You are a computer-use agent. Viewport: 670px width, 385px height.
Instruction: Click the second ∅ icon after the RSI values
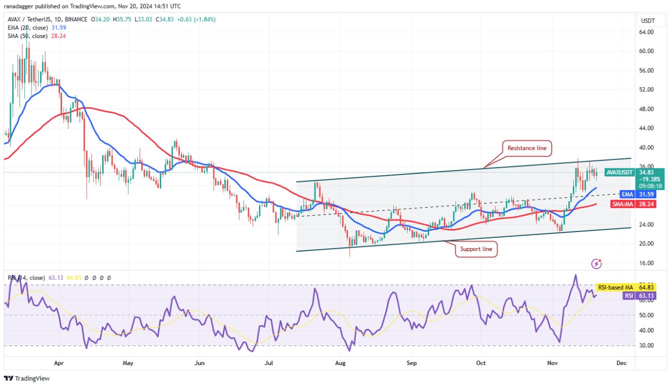(94, 277)
